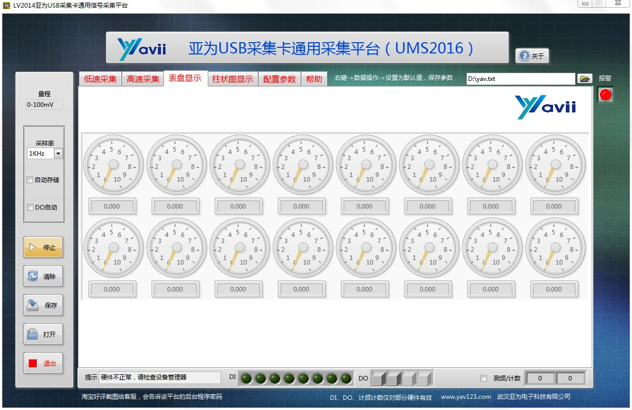
Task: Click the D:\yav.txt file path field
Action: (x=520, y=79)
